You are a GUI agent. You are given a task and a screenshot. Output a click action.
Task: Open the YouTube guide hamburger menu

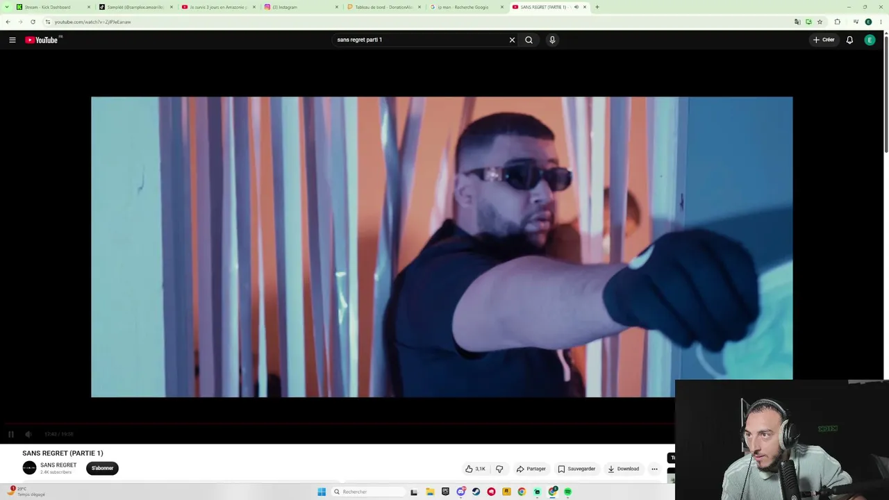(x=13, y=40)
